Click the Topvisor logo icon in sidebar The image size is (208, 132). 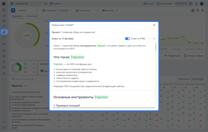(4, 4)
